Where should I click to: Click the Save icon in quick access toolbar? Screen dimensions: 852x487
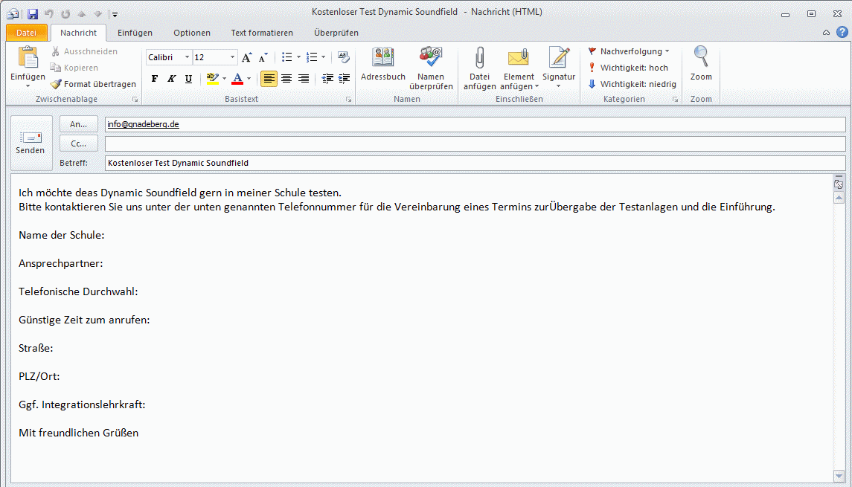coord(33,13)
